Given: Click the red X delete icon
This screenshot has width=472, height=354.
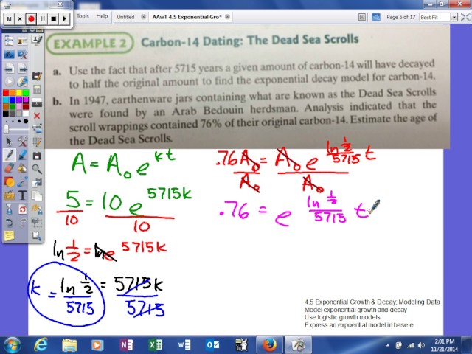Looking at the screenshot, I should pyautogui.click(x=37, y=116).
